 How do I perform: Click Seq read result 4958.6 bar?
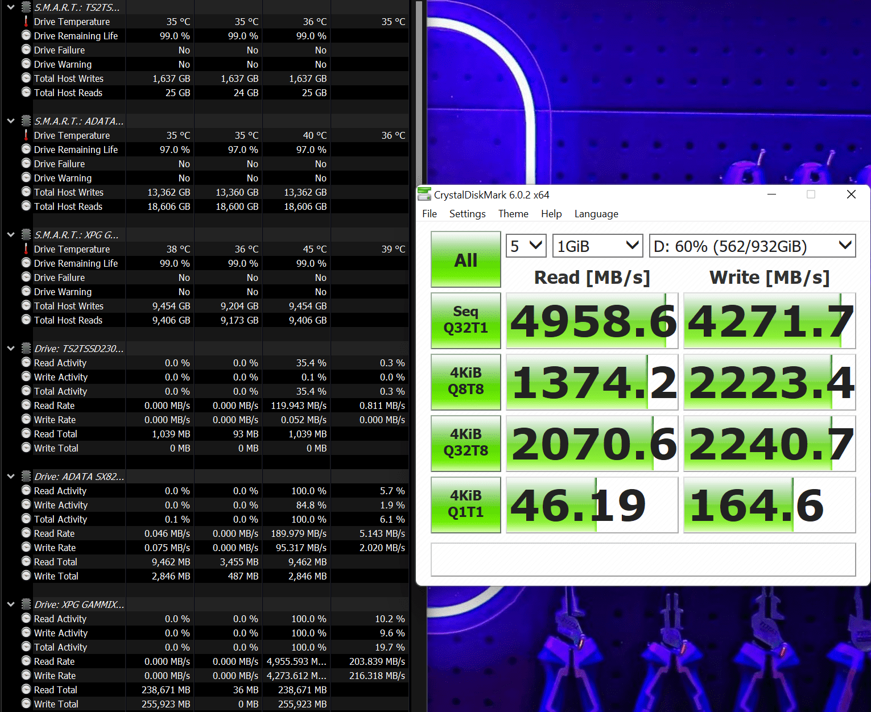tap(592, 321)
